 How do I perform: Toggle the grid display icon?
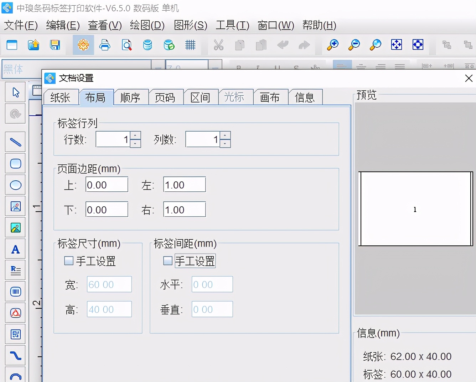click(x=190, y=45)
